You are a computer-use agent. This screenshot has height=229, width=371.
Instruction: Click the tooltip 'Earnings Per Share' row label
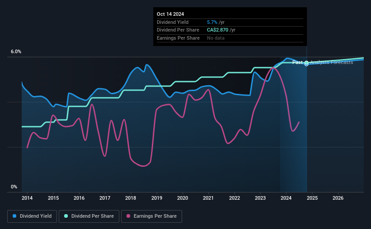click(178, 38)
